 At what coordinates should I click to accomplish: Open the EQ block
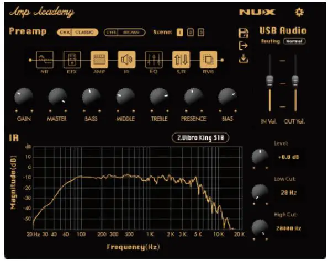[154, 60]
